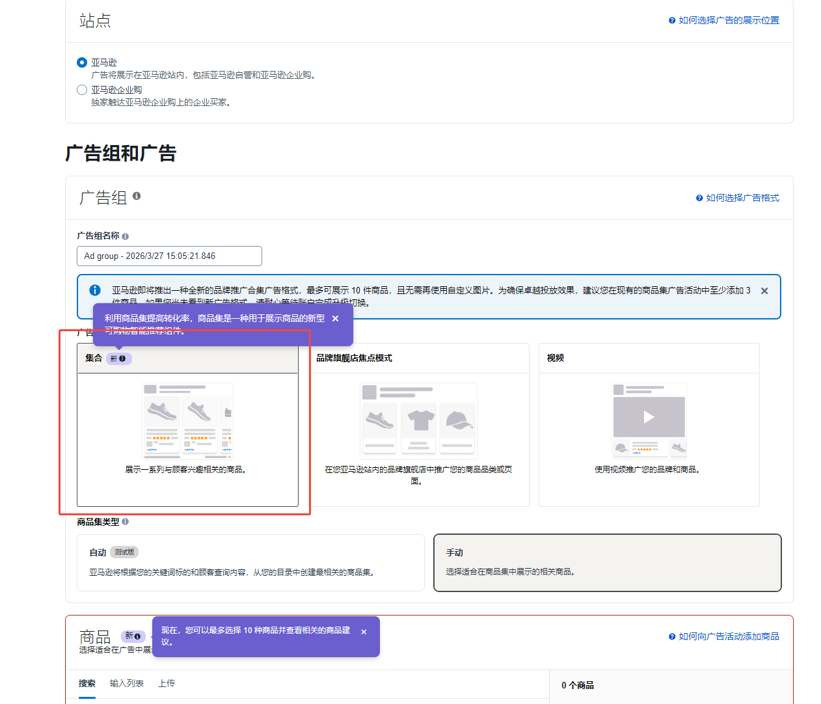Click the video play preview thumbnail
Image resolution: width=821 pixels, height=704 pixels.
pos(649,417)
